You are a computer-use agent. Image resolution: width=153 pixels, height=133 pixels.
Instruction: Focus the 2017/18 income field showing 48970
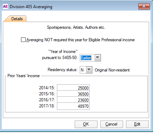pos(73,106)
